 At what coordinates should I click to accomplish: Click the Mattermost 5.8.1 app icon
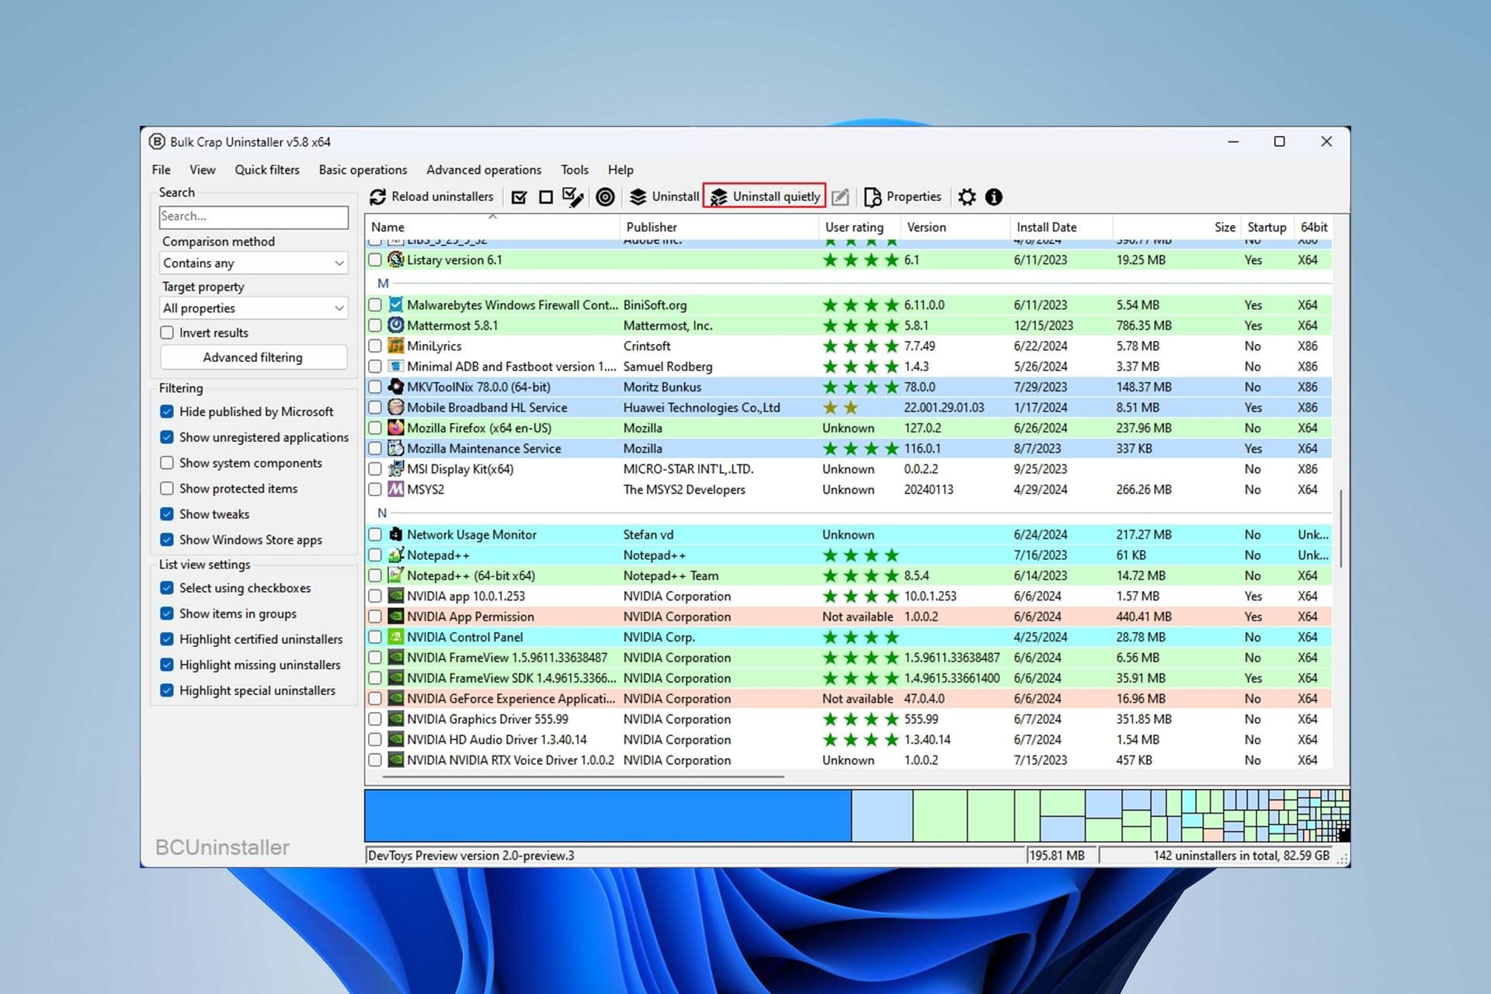(x=396, y=325)
